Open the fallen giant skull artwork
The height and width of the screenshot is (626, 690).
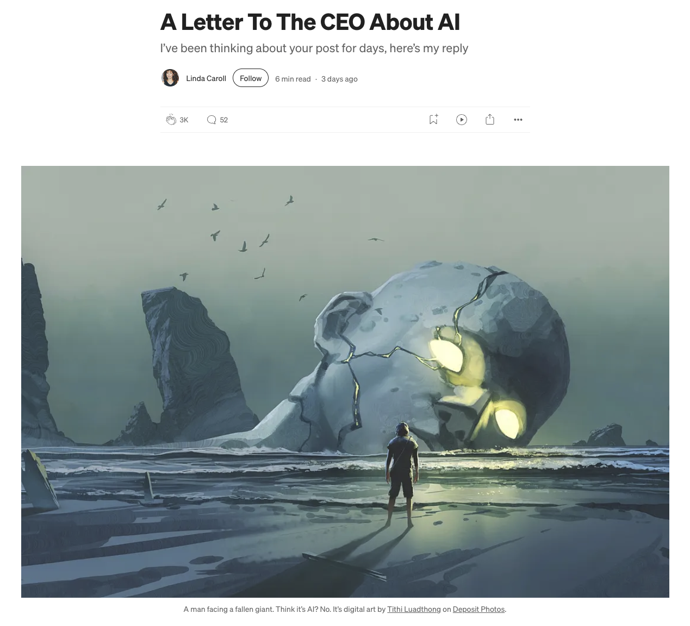click(345, 381)
